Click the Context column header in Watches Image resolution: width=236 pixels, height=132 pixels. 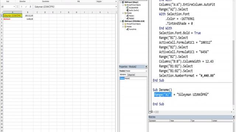[x=222, y=121]
